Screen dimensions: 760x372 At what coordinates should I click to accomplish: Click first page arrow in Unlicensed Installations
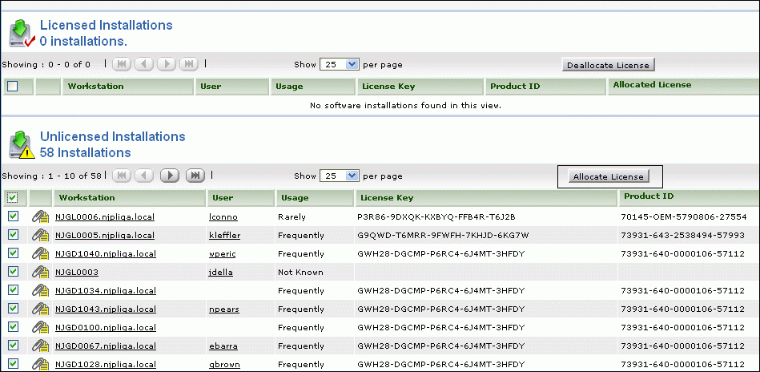(121, 176)
